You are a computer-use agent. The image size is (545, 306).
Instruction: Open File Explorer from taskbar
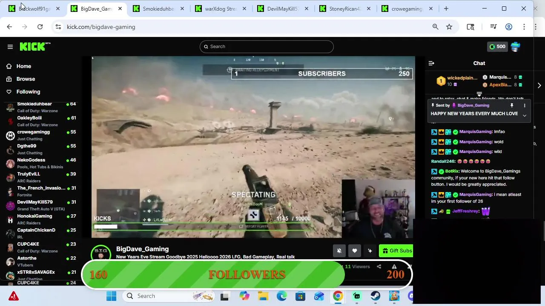[263, 296]
